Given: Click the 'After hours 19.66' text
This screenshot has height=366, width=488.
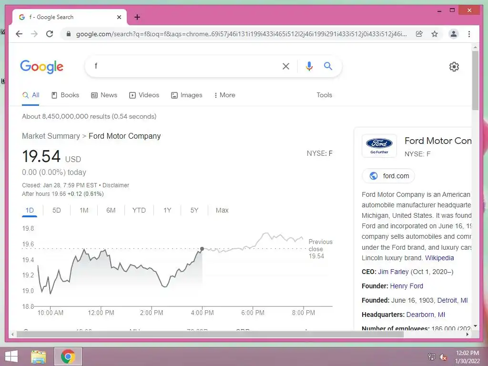Looking at the screenshot, I should click(x=44, y=194).
